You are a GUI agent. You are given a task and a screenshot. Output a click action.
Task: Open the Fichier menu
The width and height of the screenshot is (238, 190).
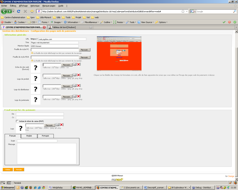pyautogui.click(x=4, y=6)
